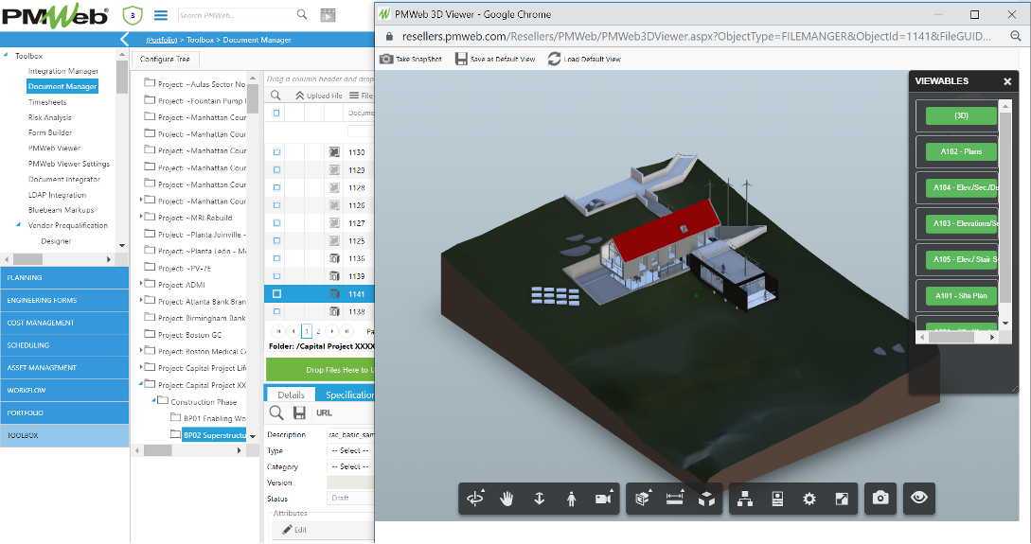1031x544 pixels.
Task: Tick the checkbox for row 1130
Action: click(x=276, y=152)
